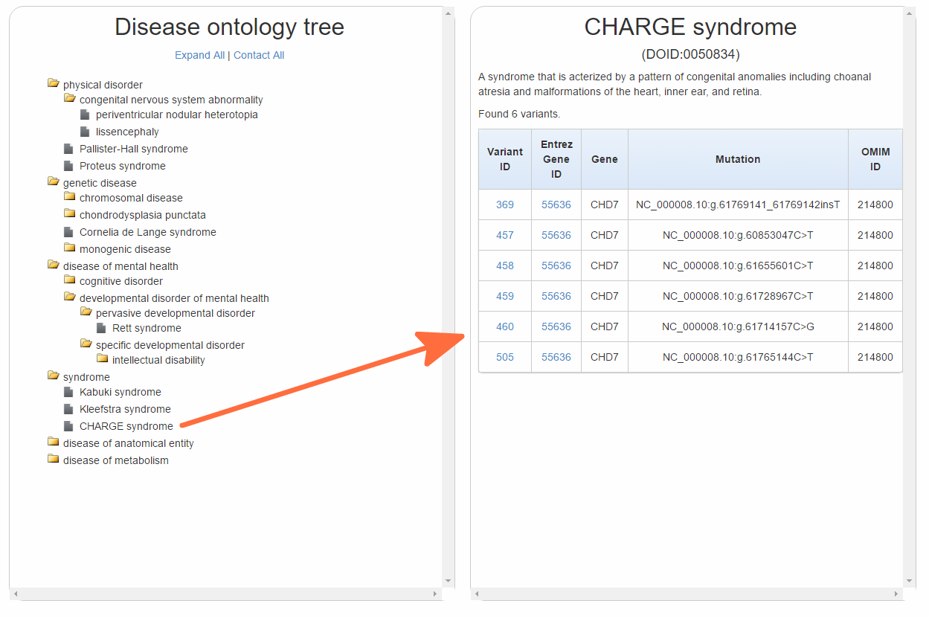Image resolution: width=929 pixels, height=618 pixels.
Task: Click periventricular nodular heterotopia document icon
Action: pos(85,115)
